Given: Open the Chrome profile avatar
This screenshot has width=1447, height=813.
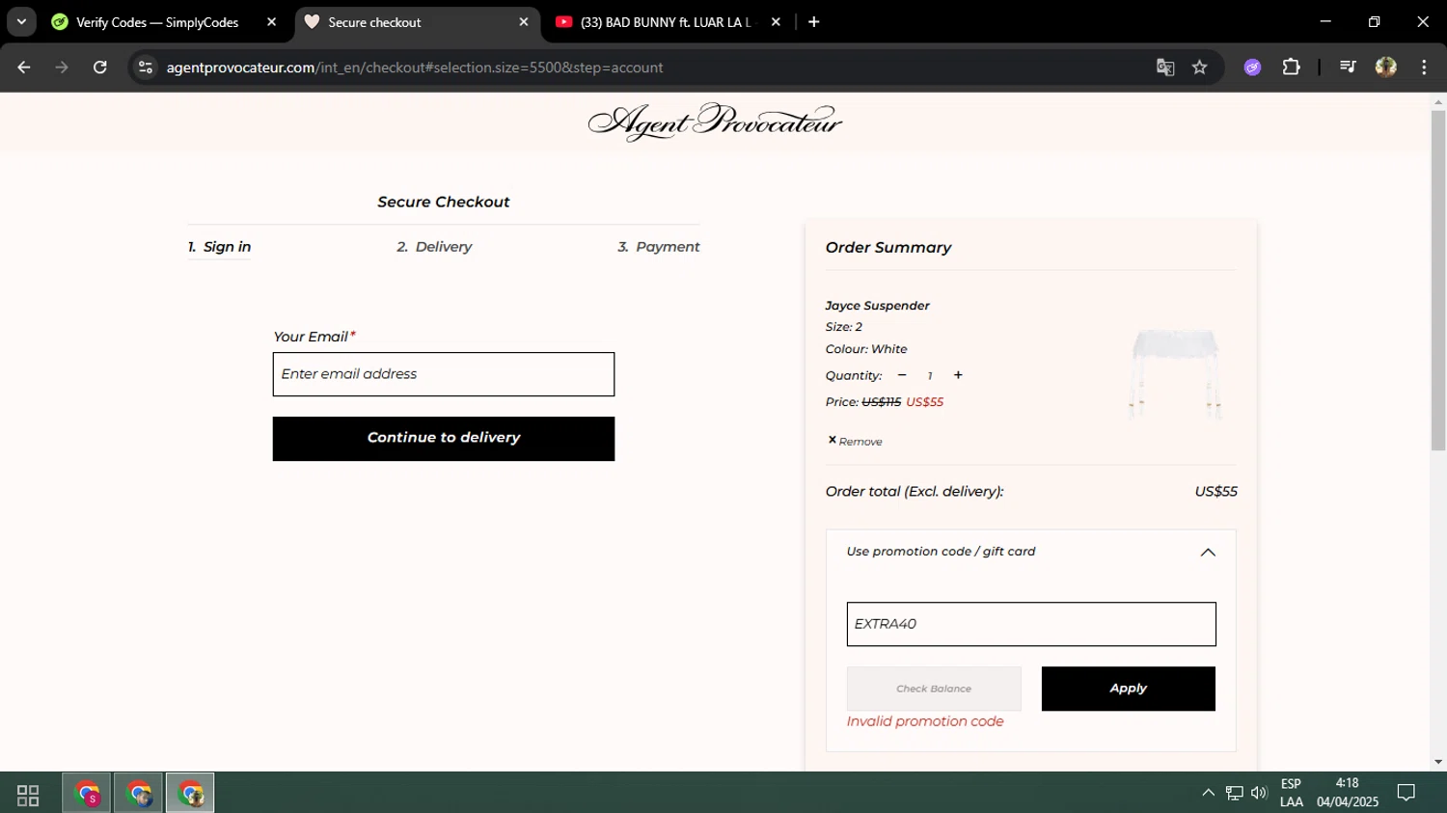Looking at the screenshot, I should click(1386, 68).
